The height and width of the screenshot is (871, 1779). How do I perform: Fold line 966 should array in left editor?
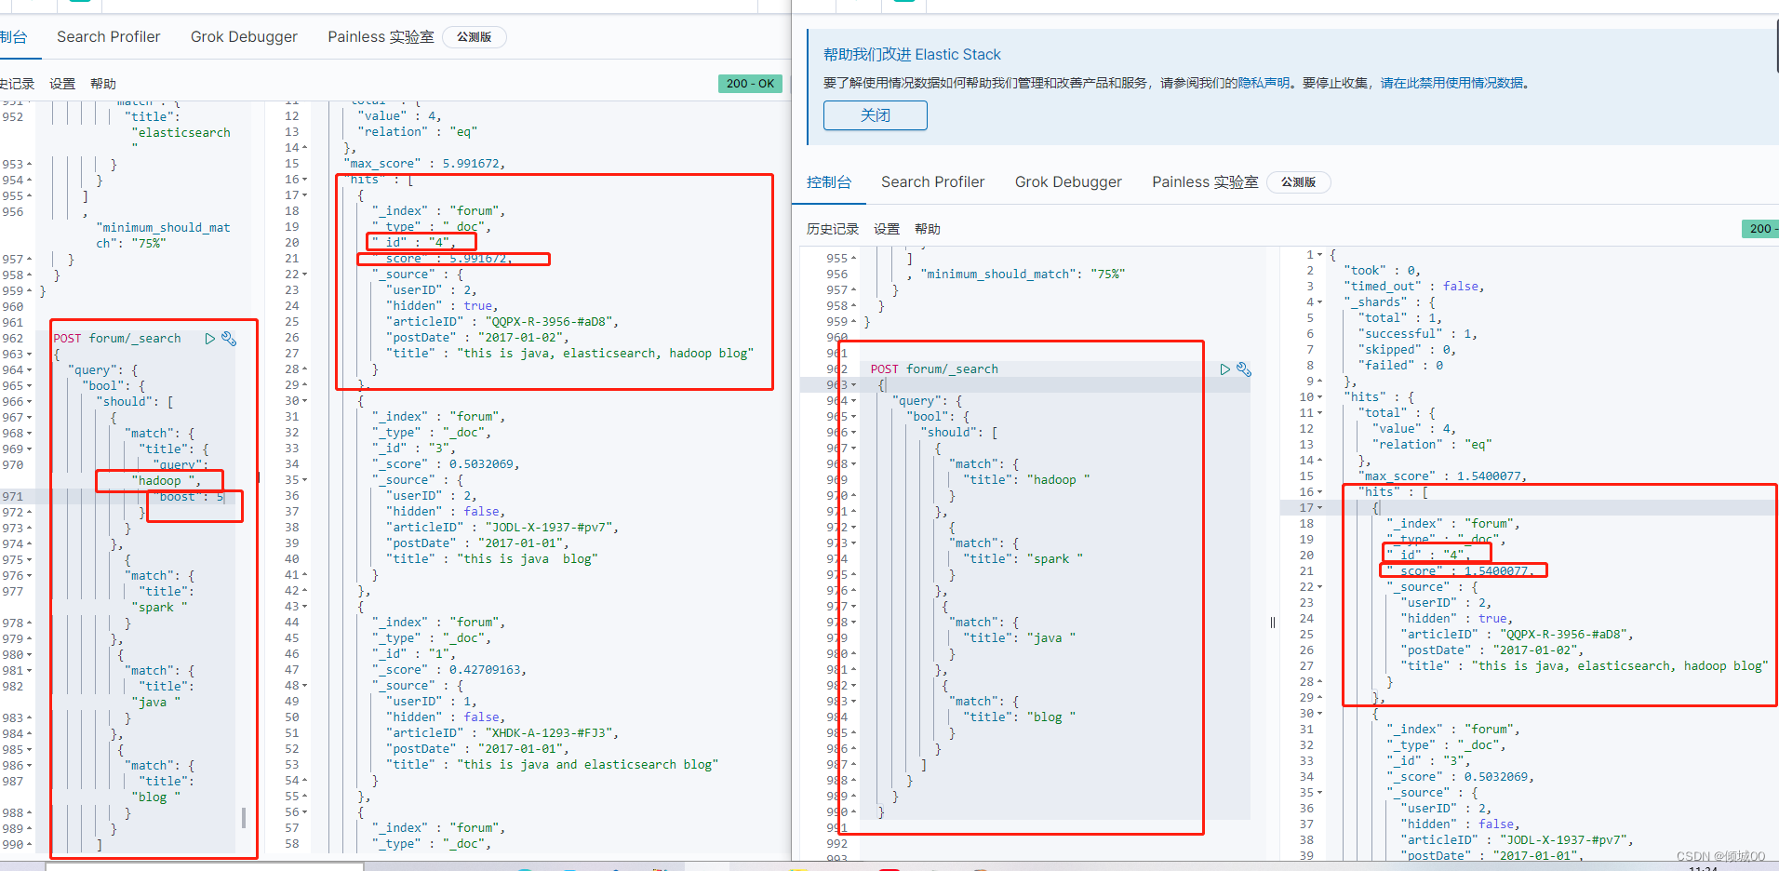pos(30,402)
